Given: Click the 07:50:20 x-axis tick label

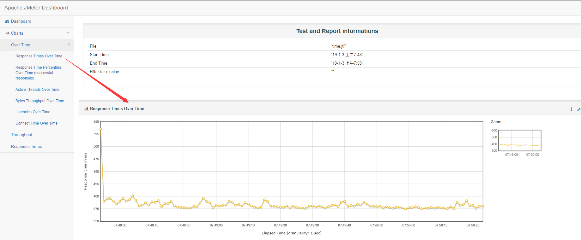Looking at the screenshot, I should pyautogui.click(x=473, y=225).
